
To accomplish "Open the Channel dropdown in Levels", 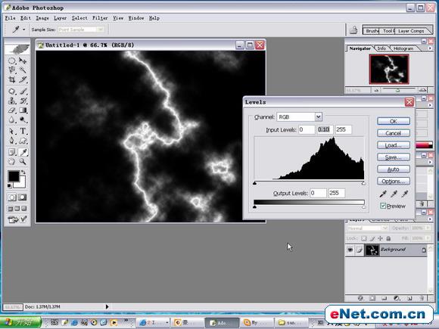I will pos(318,117).
